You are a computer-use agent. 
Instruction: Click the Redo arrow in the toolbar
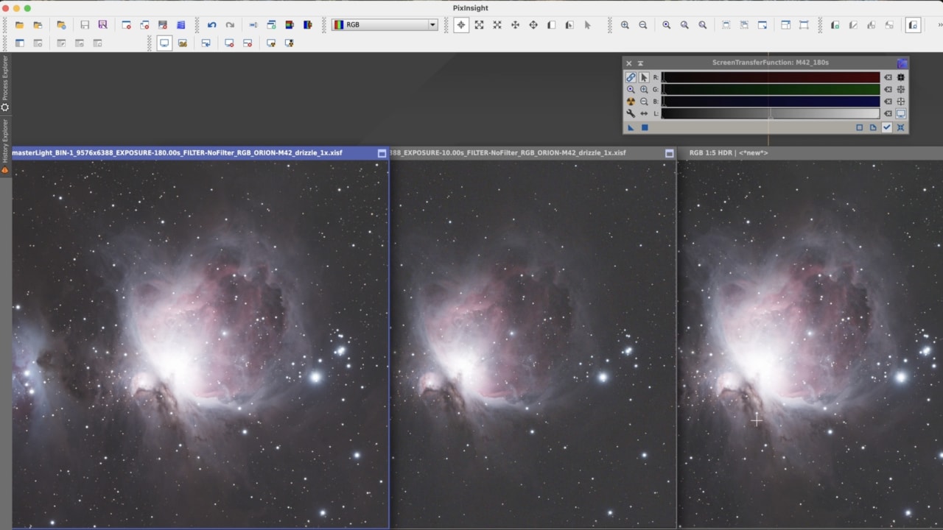click(x=230, y=25)
